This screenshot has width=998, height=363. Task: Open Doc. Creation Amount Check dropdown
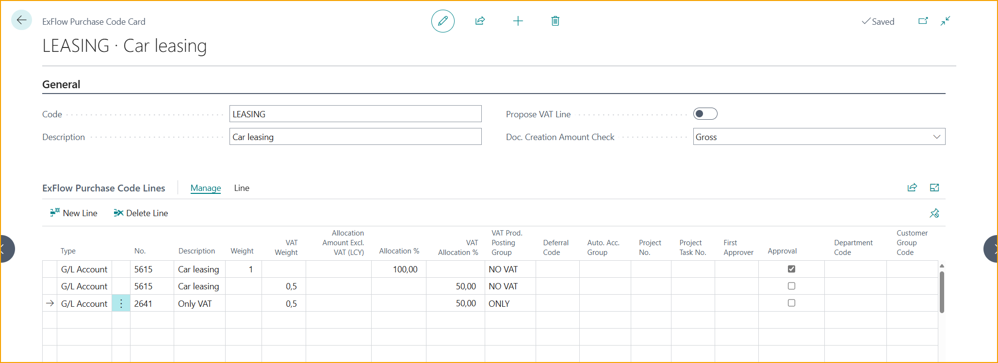936,137
